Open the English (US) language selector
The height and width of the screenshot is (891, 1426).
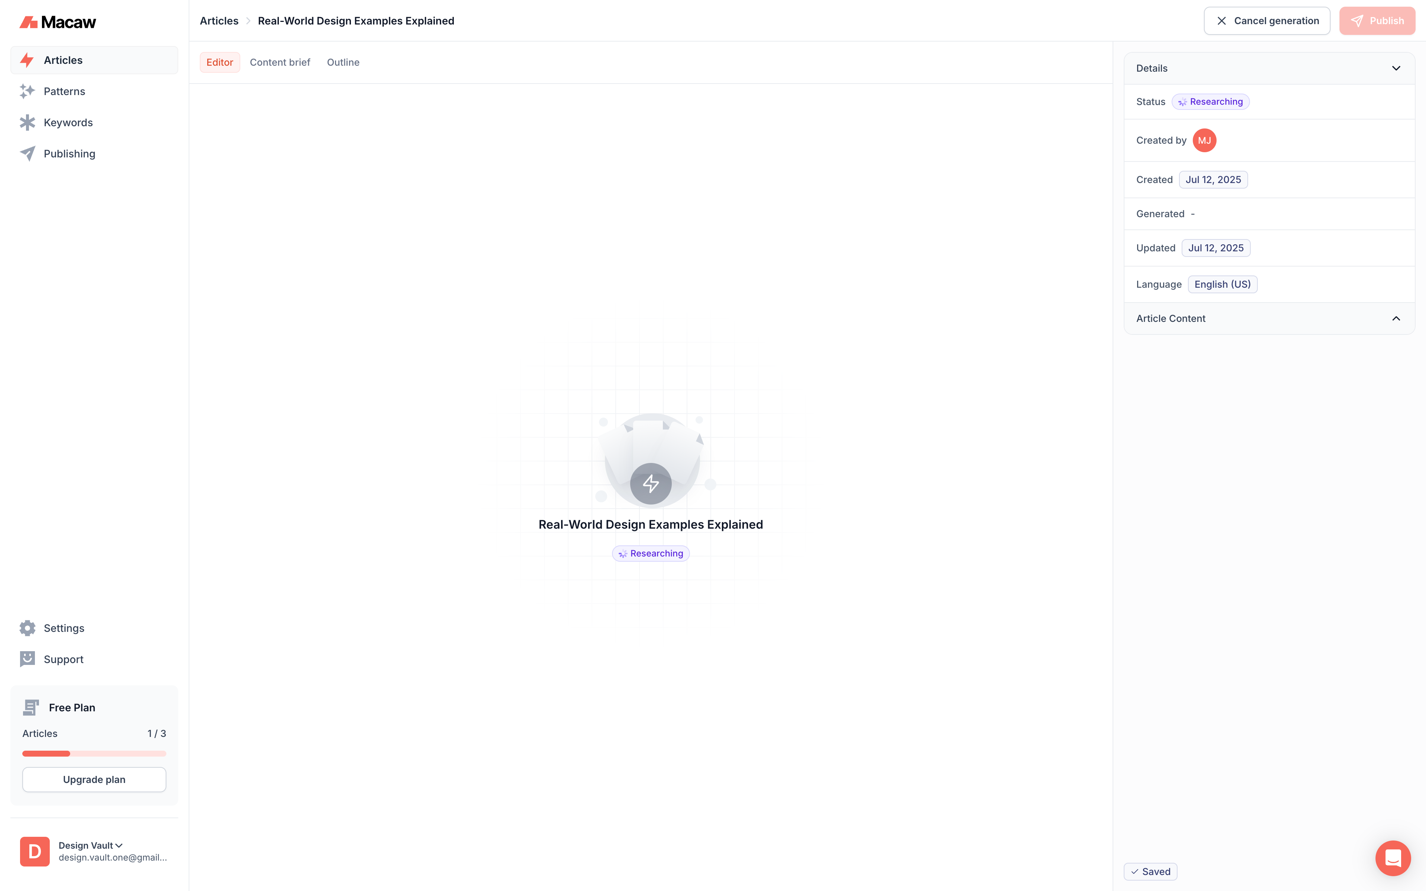tap(1222, 284)
